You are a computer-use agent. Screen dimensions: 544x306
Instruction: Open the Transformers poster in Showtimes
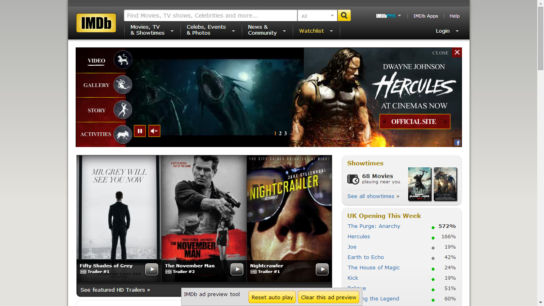click(x=445, y=184)
